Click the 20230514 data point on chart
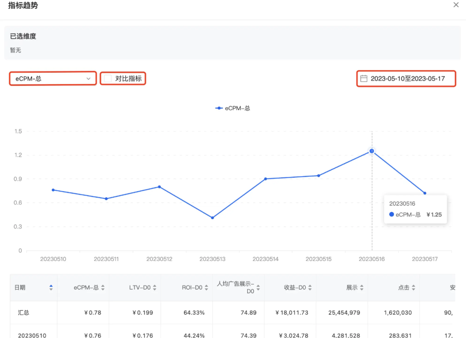 [266, 179]
